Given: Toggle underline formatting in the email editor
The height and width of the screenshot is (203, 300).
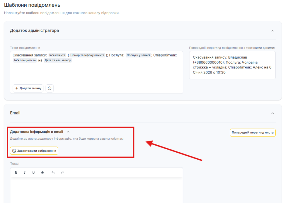Looking at the screenshot, I should [x=33, y=173].
